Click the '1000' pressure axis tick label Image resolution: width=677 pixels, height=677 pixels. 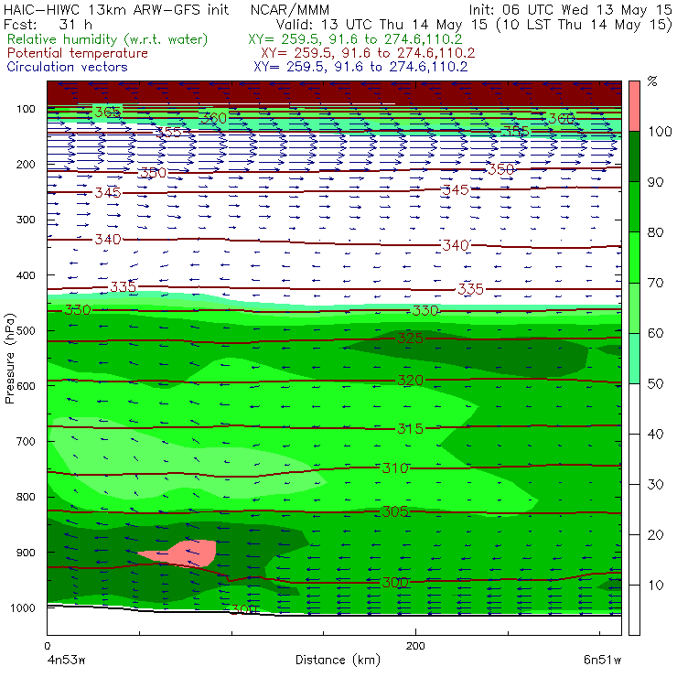tap(23, 607)
